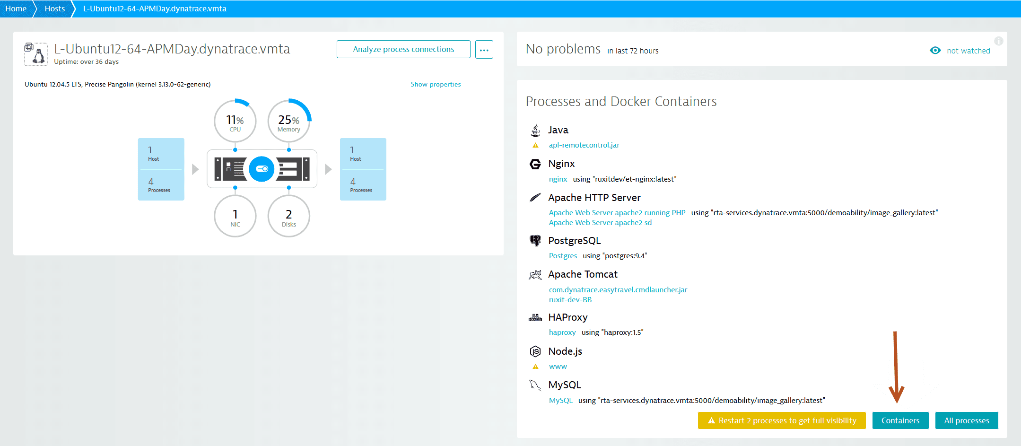Click the Ubuntu 12.04.5 LTS kernel text

point(118,85)
